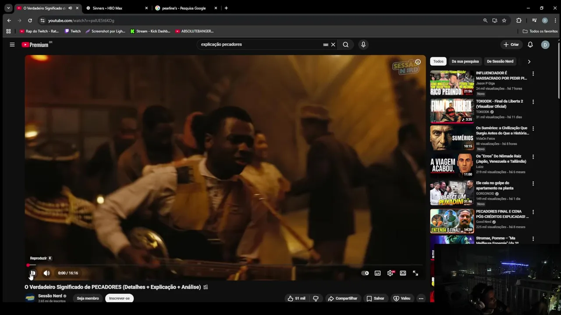Mute the tab via speaker icon
Screen dimensions: 561x315
click(x=70, y=8)
